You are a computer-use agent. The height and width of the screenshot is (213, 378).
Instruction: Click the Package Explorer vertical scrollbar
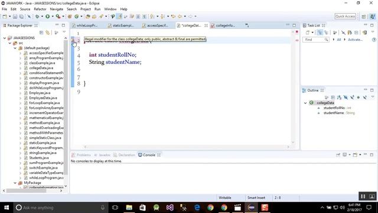pos(66,108)
